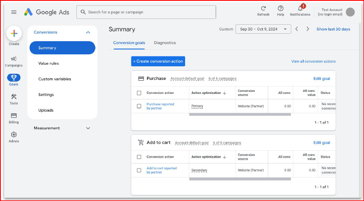Switch to the Diagnostics tab
This screenshot has width=364, height=201.
[x=164, y=43]
